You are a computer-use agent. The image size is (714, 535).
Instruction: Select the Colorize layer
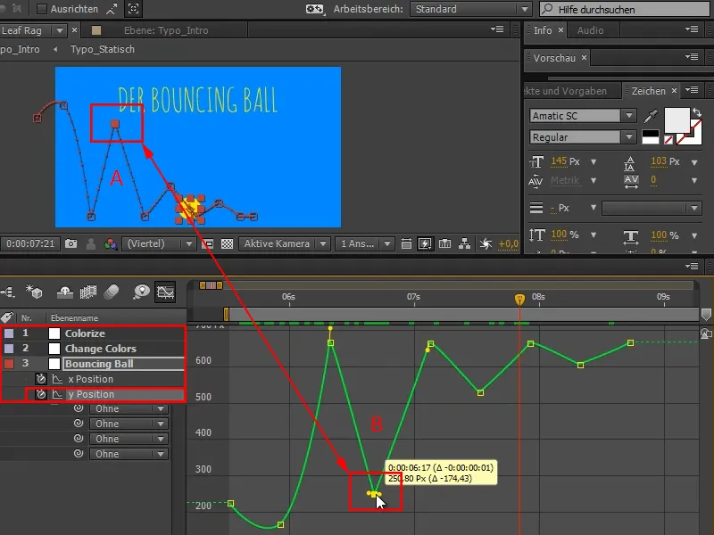coord(85,333)
